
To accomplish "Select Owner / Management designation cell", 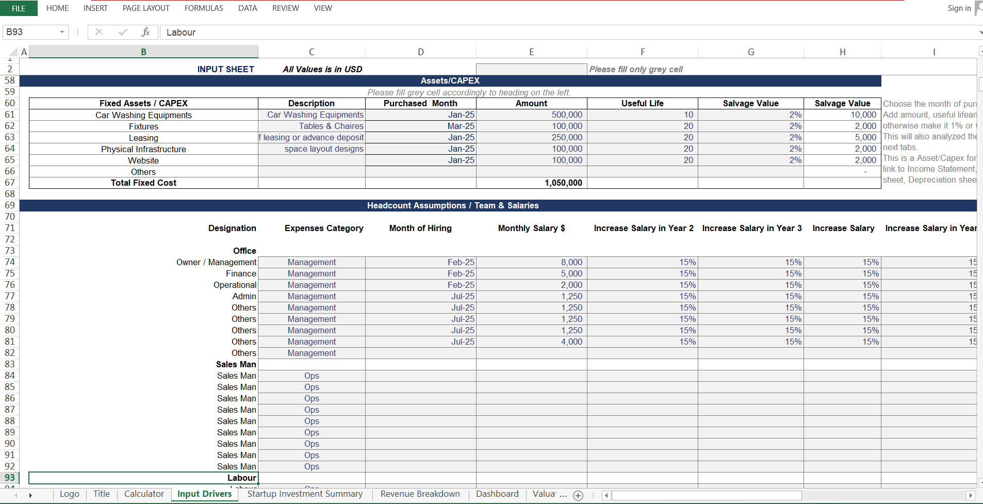I will point(143,262).
